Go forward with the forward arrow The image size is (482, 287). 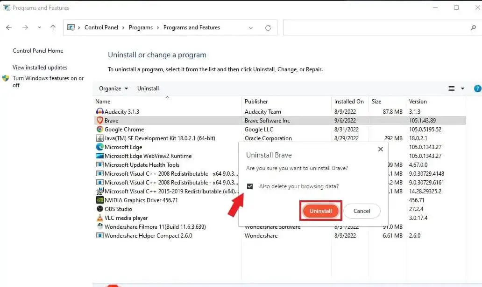25,27
